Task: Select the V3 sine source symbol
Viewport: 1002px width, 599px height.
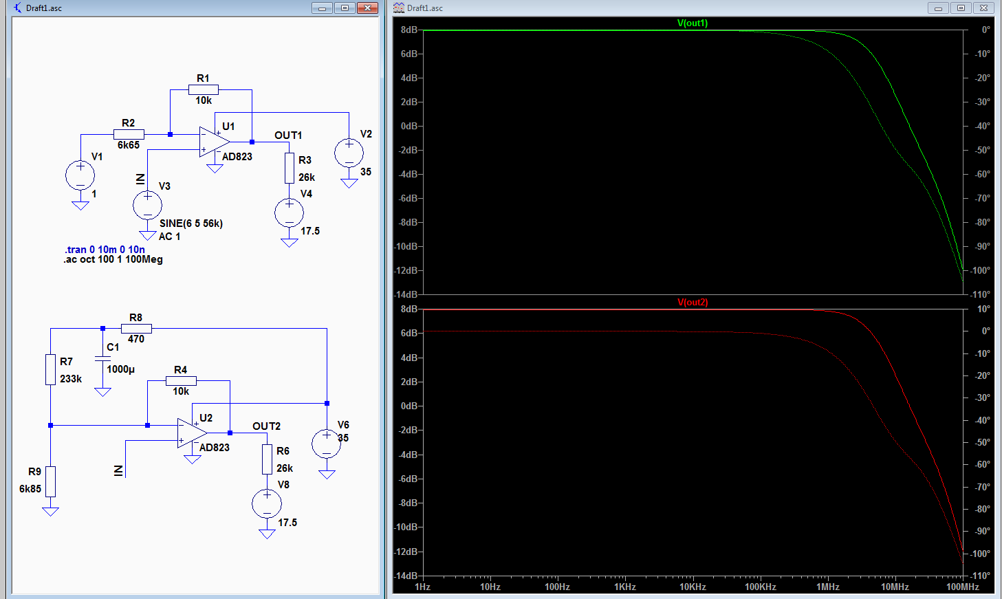Action: click(x=147, y=204)
